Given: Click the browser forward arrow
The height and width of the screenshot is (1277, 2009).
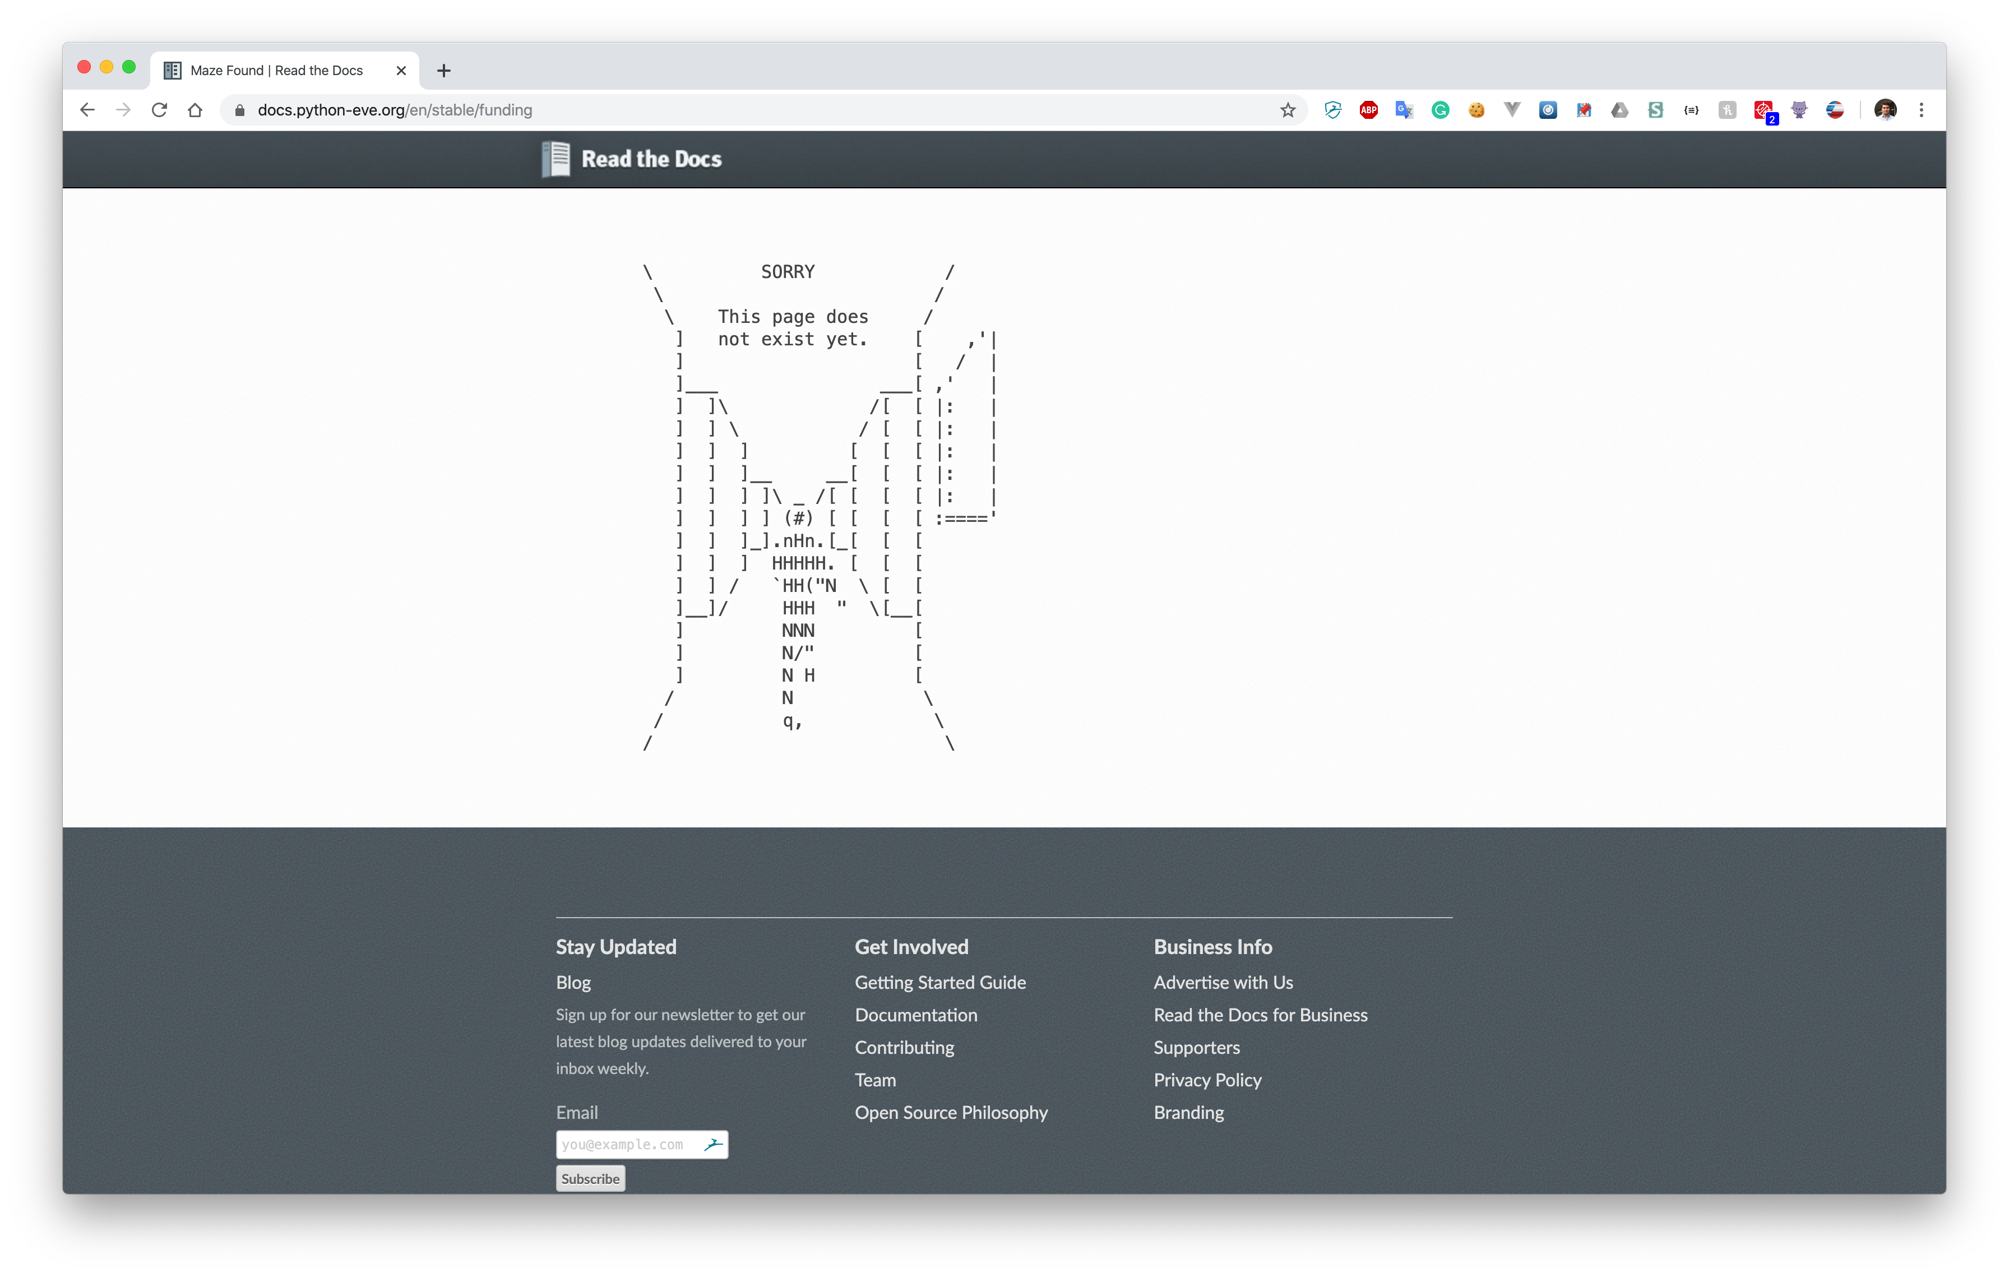Looking at the screenshot, I should click(123, 109).
